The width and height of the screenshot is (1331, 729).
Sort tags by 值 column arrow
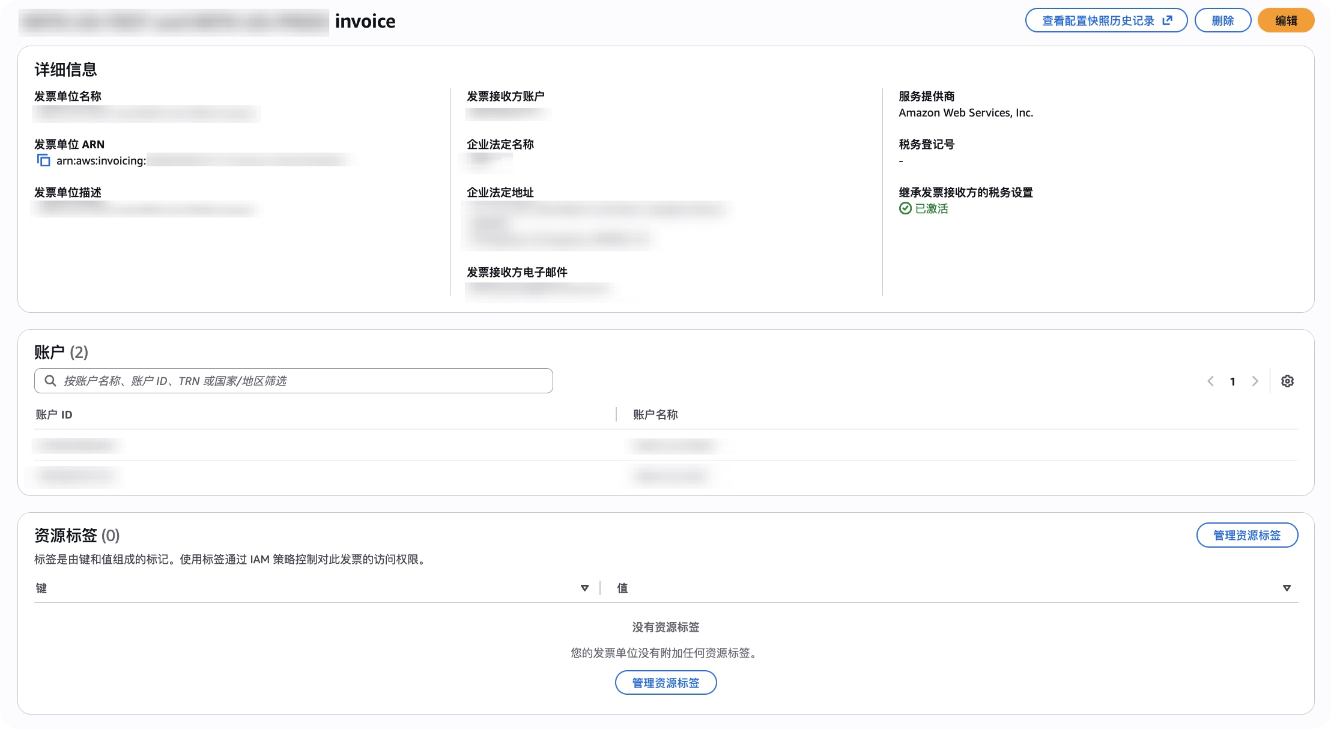click(x=1287, y=588)
